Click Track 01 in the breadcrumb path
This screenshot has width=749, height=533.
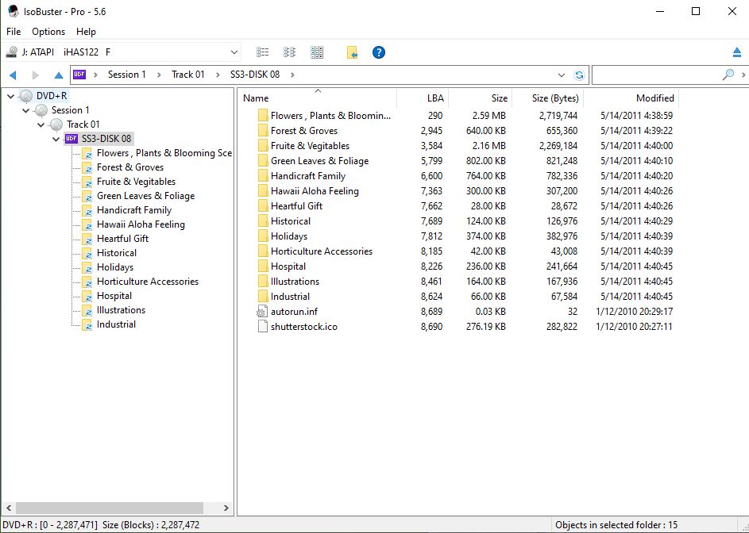click(187, 75)
